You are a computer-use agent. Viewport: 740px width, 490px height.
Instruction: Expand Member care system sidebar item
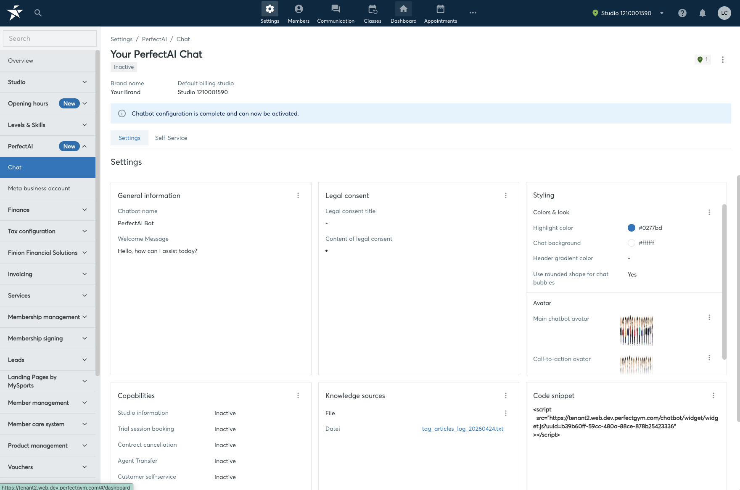point(48,424)
